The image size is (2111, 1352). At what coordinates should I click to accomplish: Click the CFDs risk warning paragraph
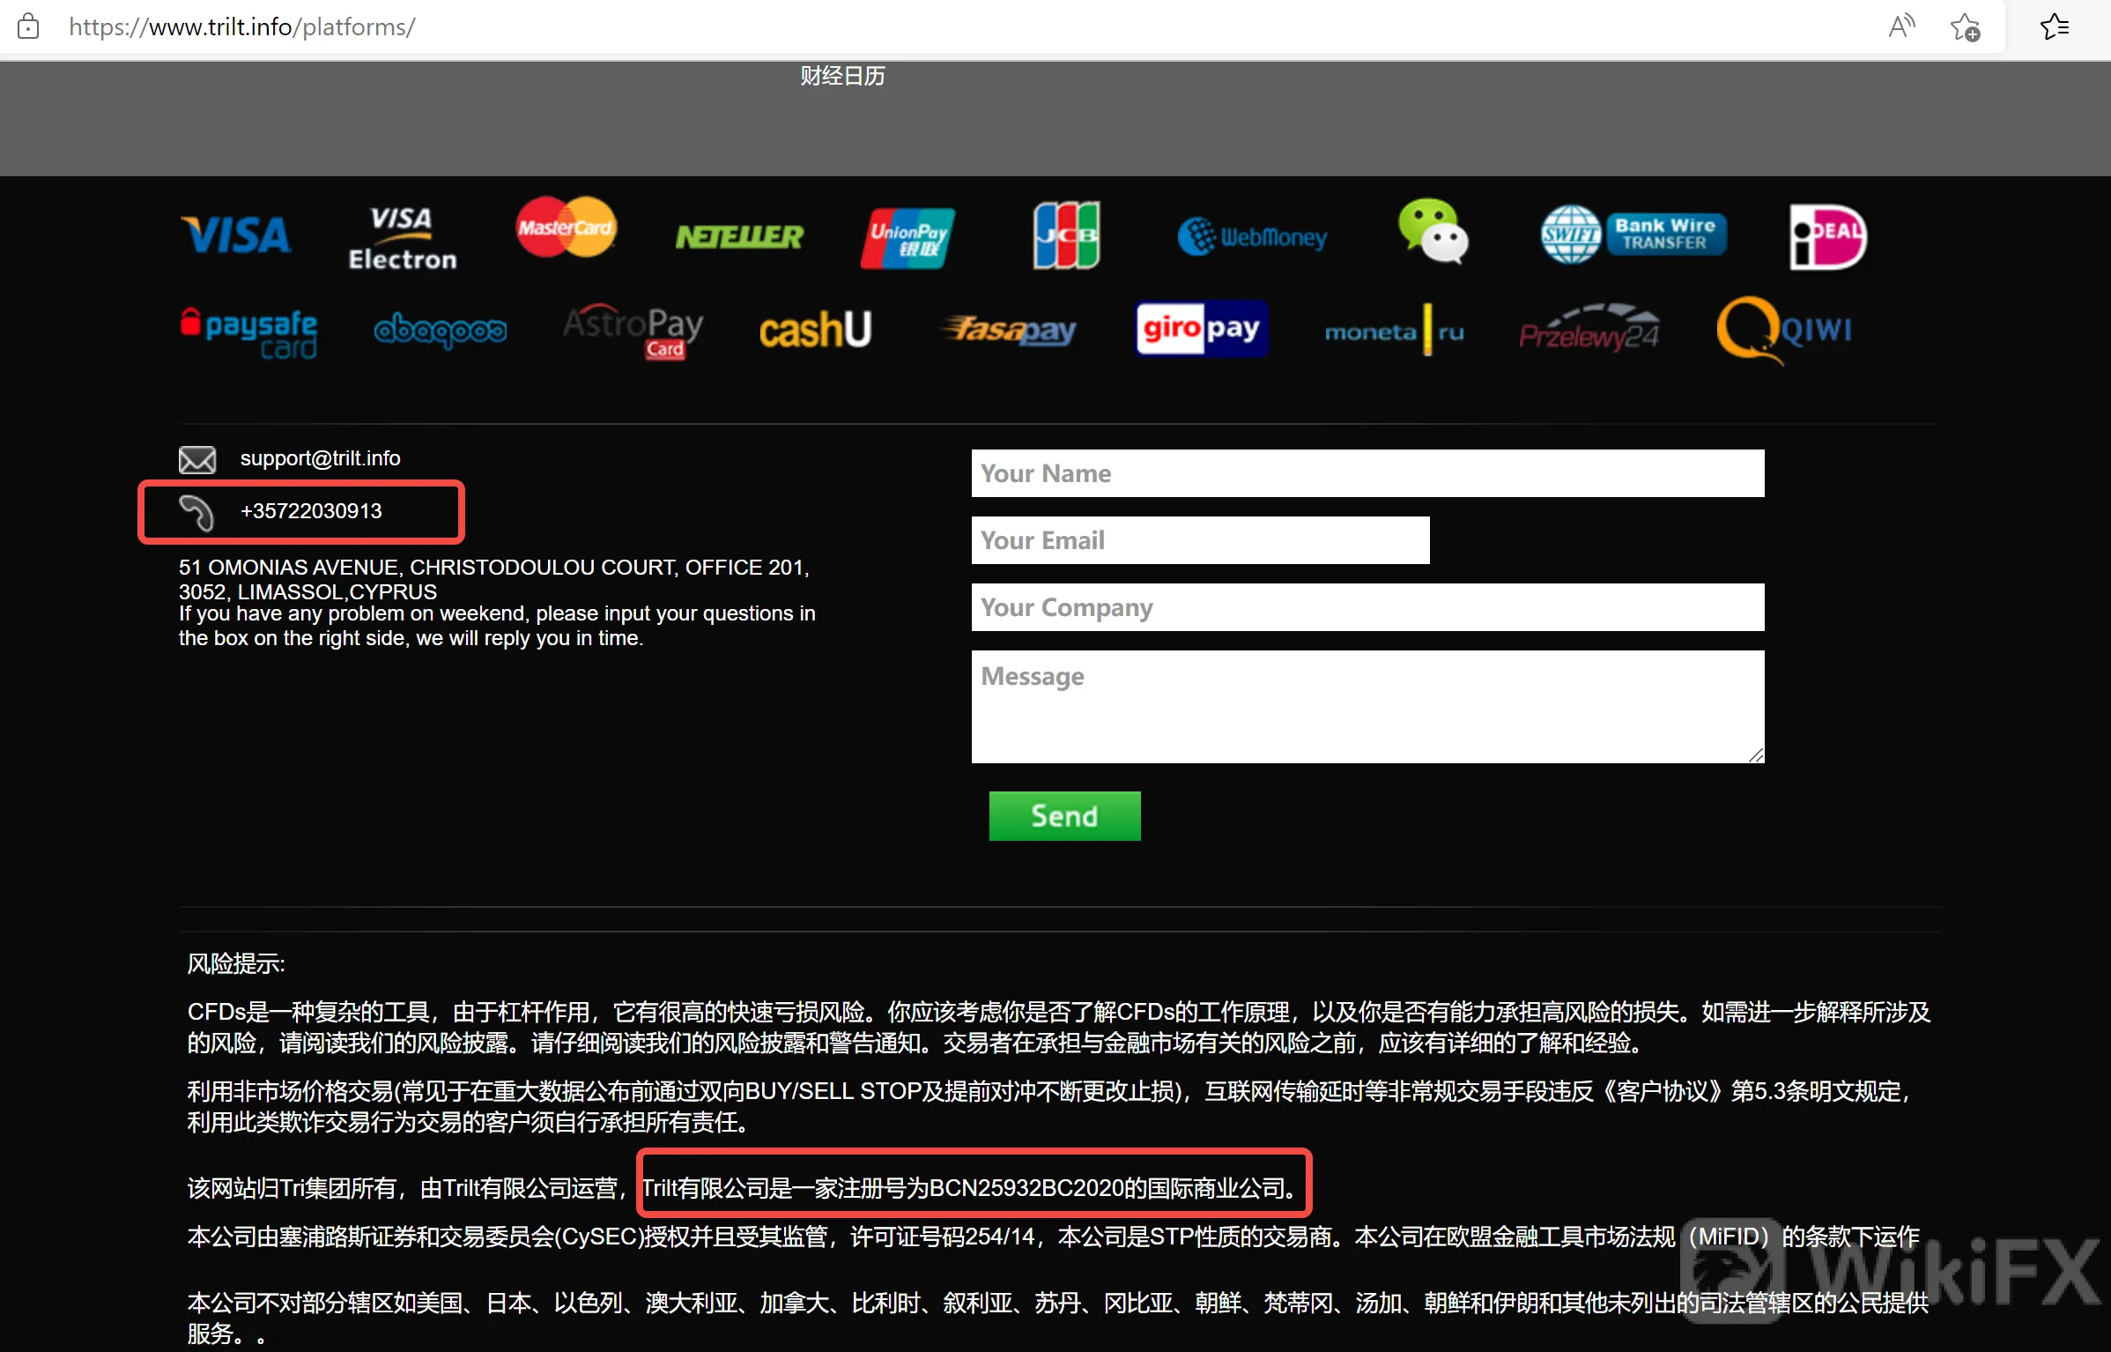[x=1059, y=1028]
